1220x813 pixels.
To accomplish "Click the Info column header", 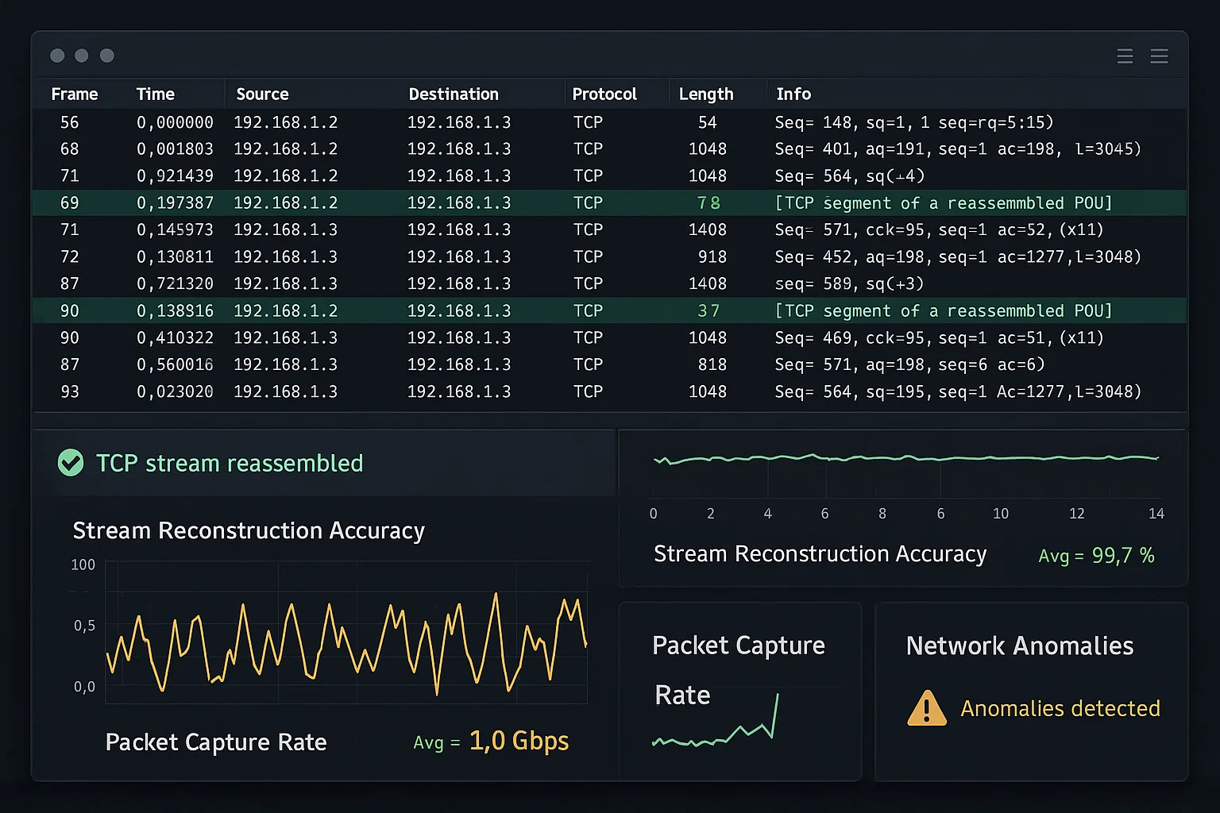I will pos(793,94).
